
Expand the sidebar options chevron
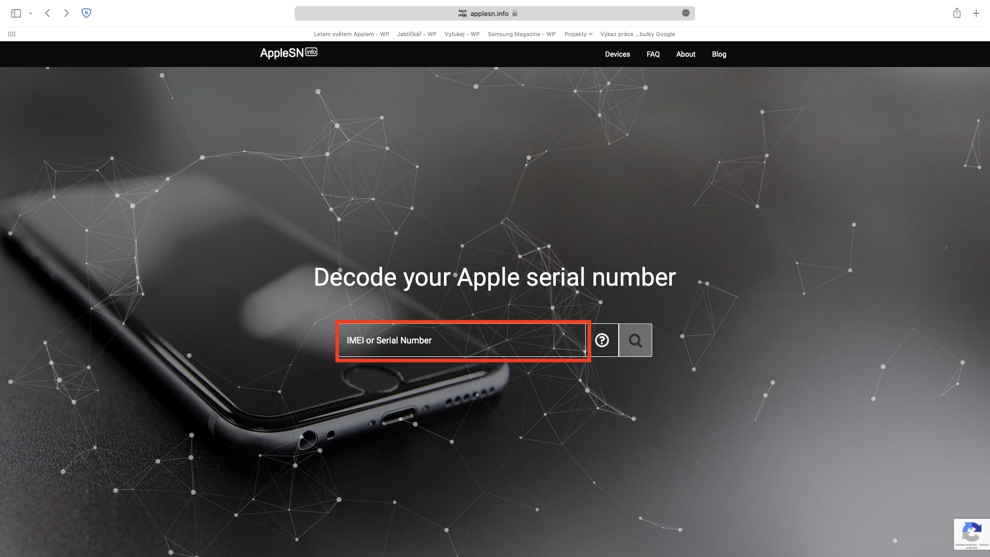pyautogui.click(x=31, y=13)
